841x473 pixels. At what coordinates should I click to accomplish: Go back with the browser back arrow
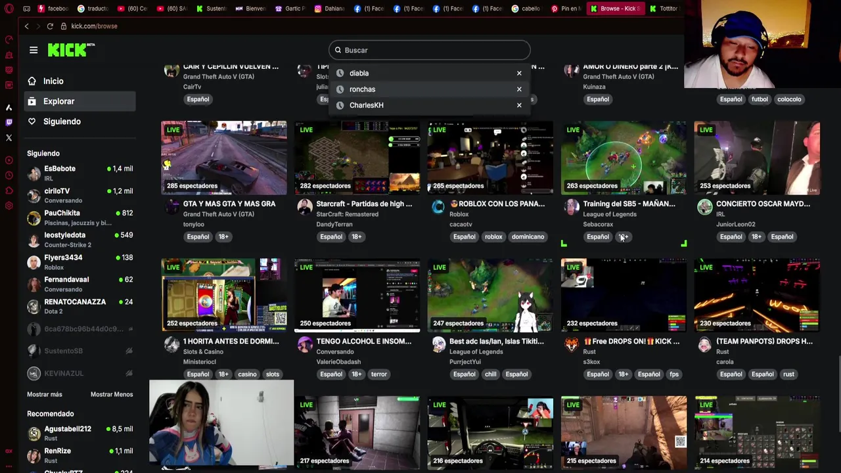pyautogui.click(x=26, y=26)
